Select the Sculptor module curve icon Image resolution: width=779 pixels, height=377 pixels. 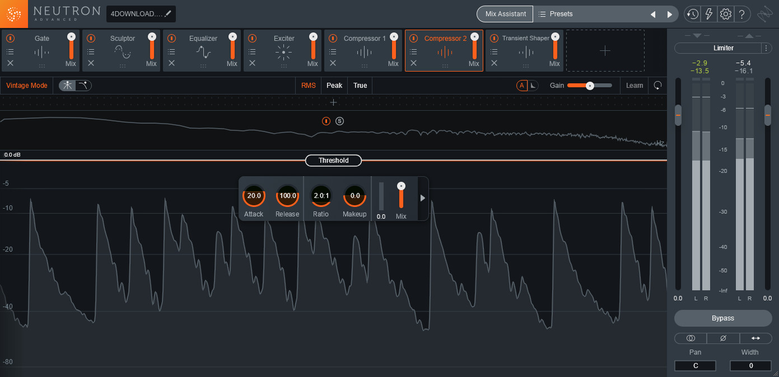pos(123,53)
